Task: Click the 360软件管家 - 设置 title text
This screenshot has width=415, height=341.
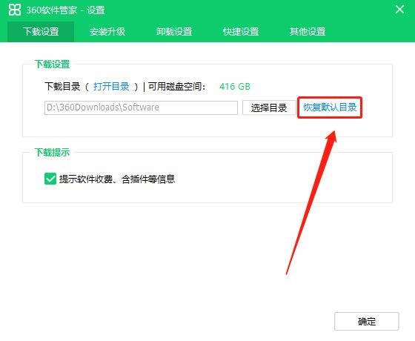Action: (x=66, y=10)
